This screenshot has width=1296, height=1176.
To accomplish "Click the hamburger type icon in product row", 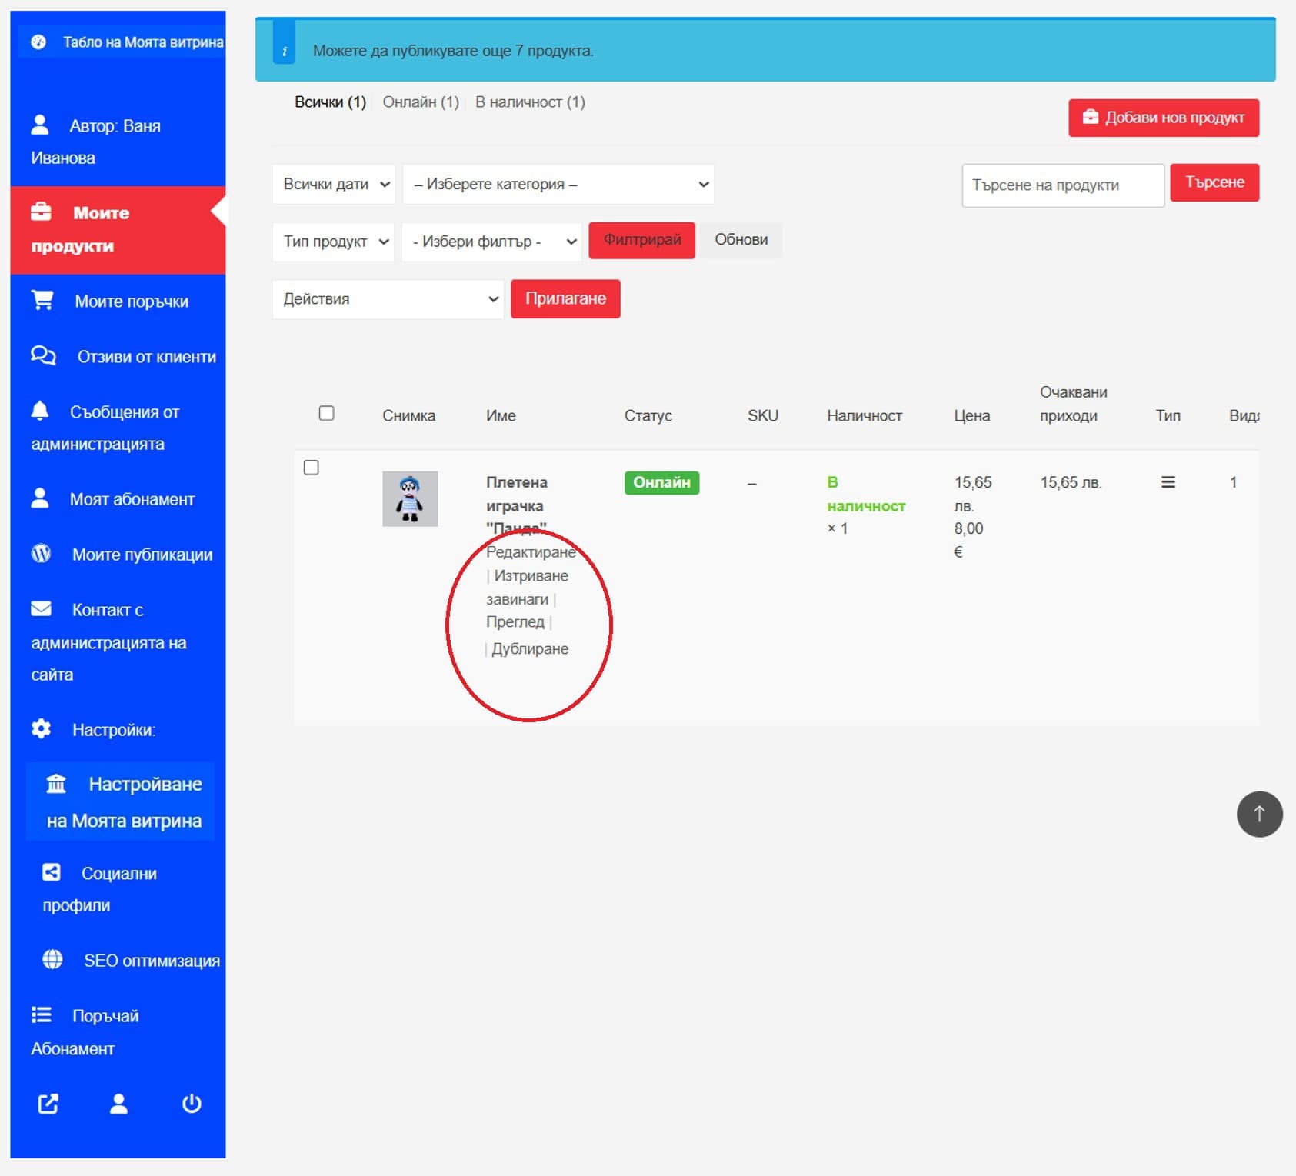I will 1168,482.
